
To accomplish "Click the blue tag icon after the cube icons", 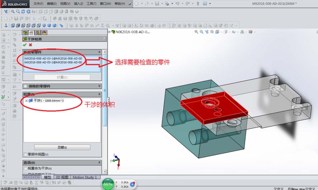I will [61, 25].
